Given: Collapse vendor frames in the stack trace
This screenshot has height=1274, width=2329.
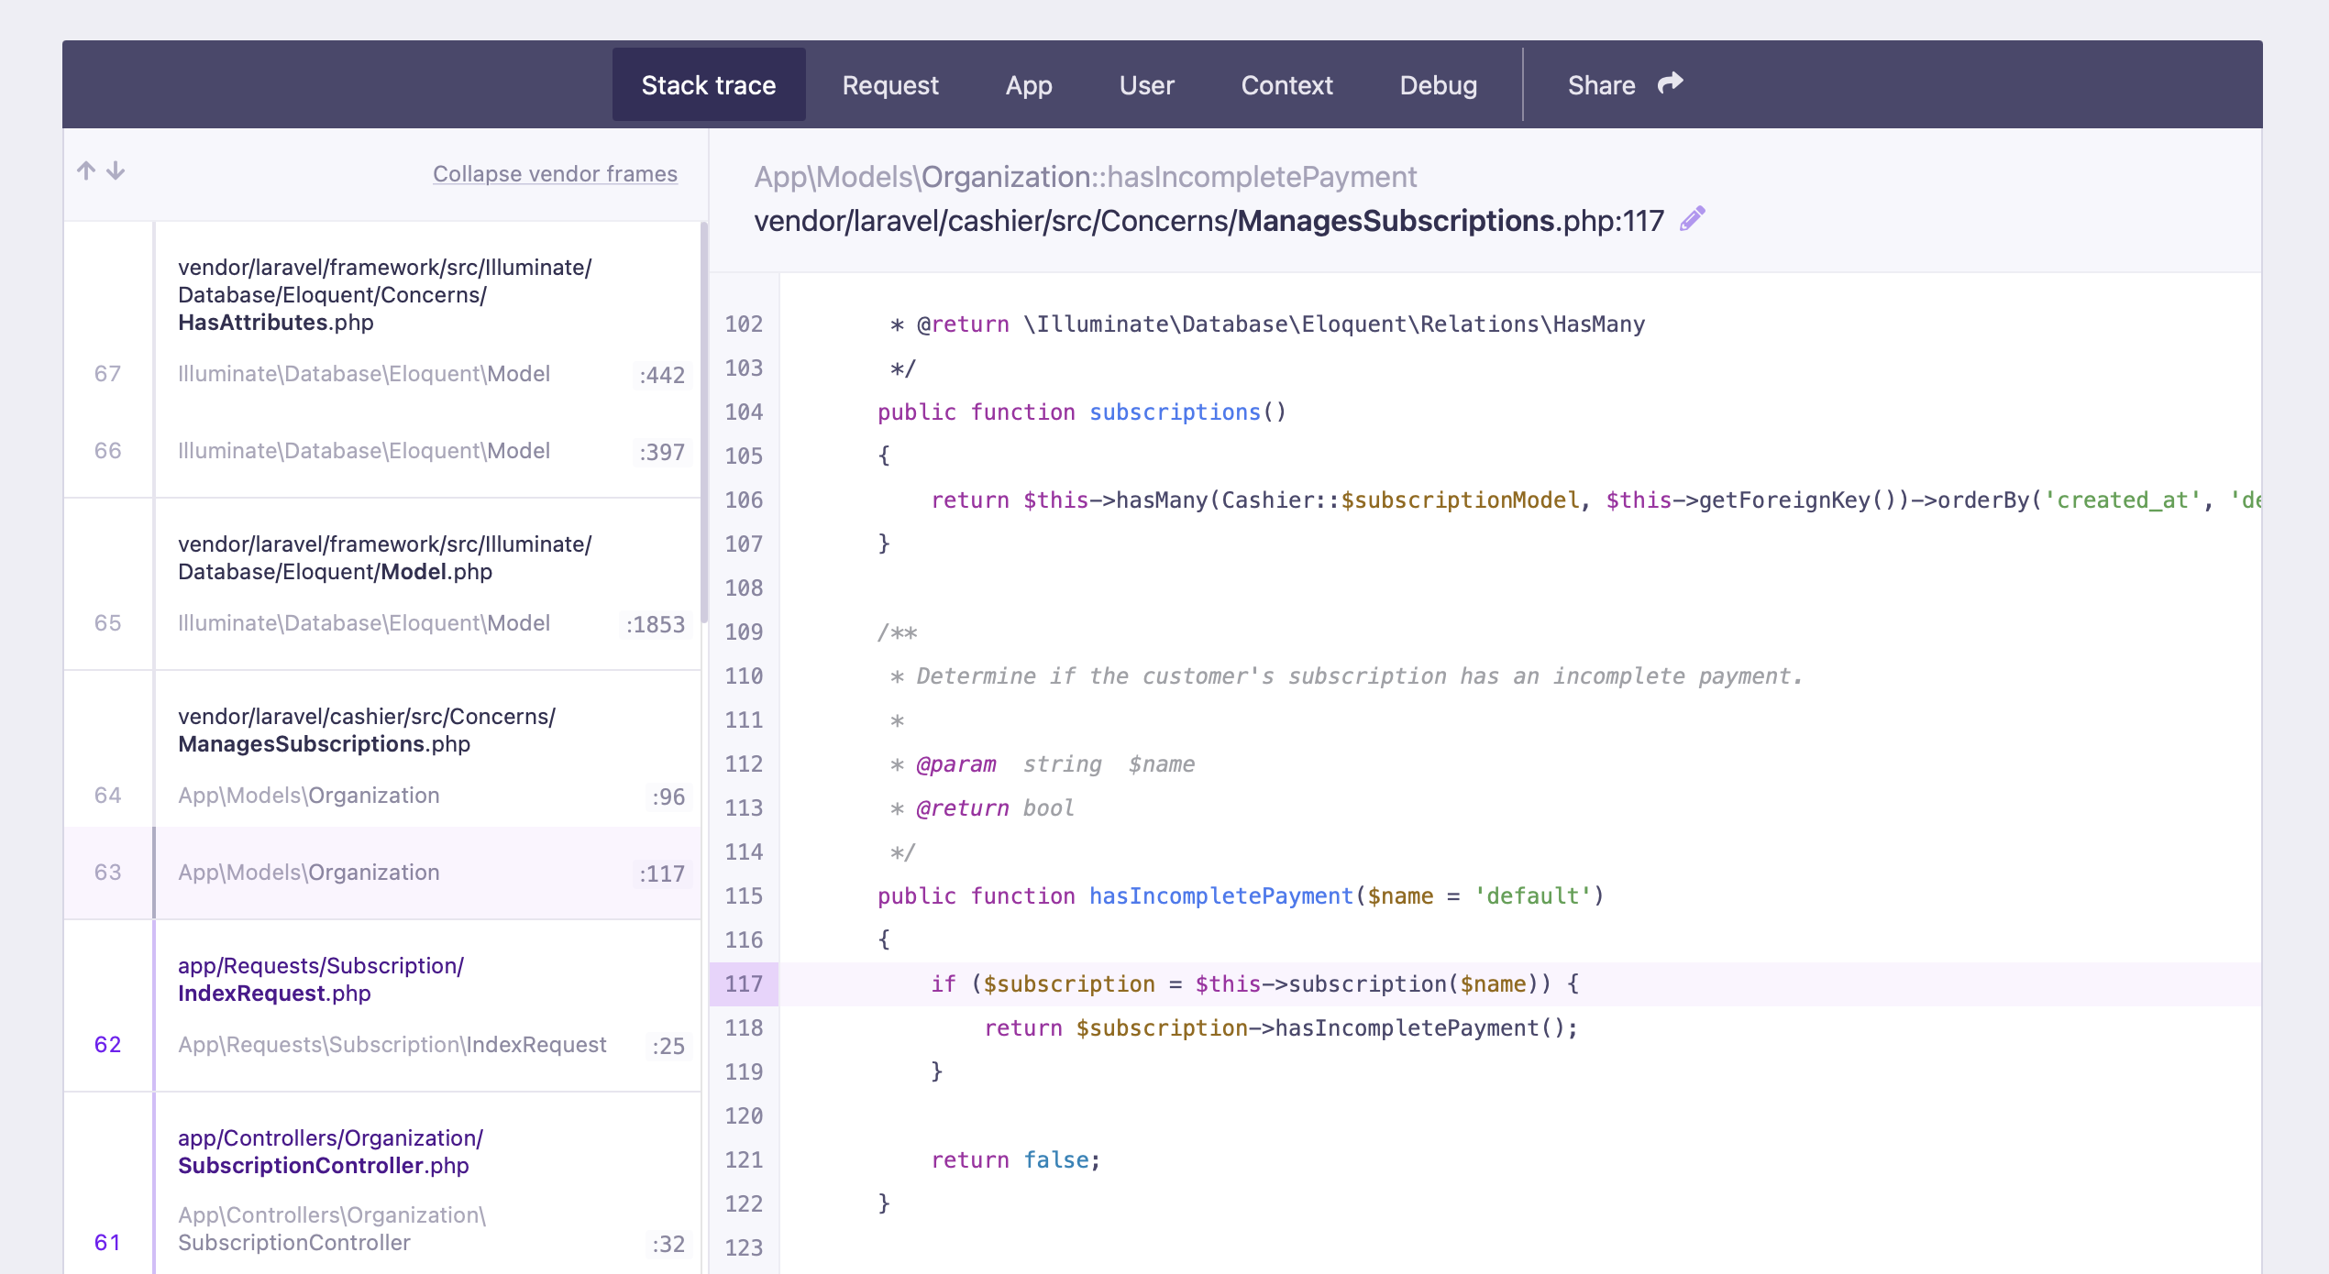Looking at the screenshot, I should pos(555,173).
